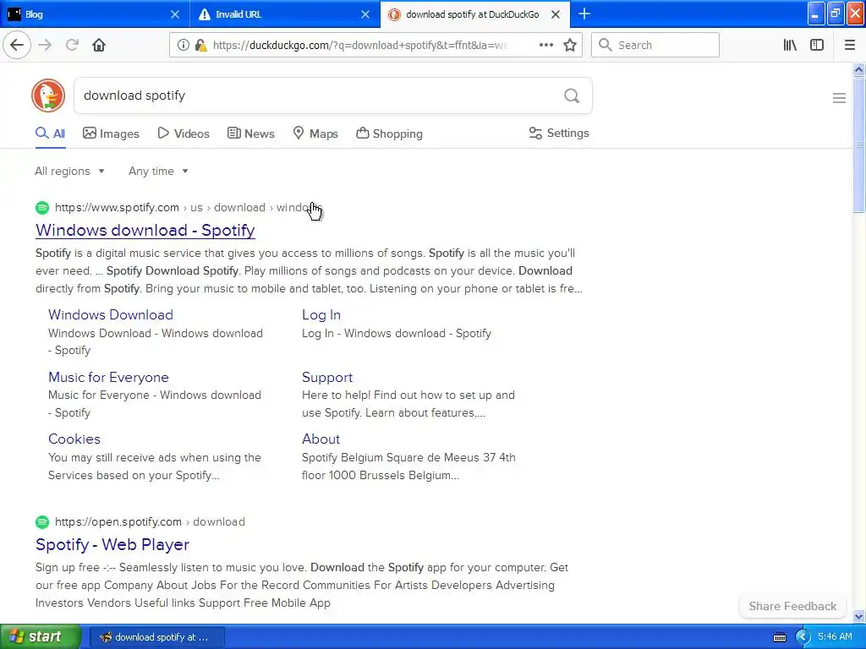
Task: Expand the All regions dropdown
Action: (69, 171)
